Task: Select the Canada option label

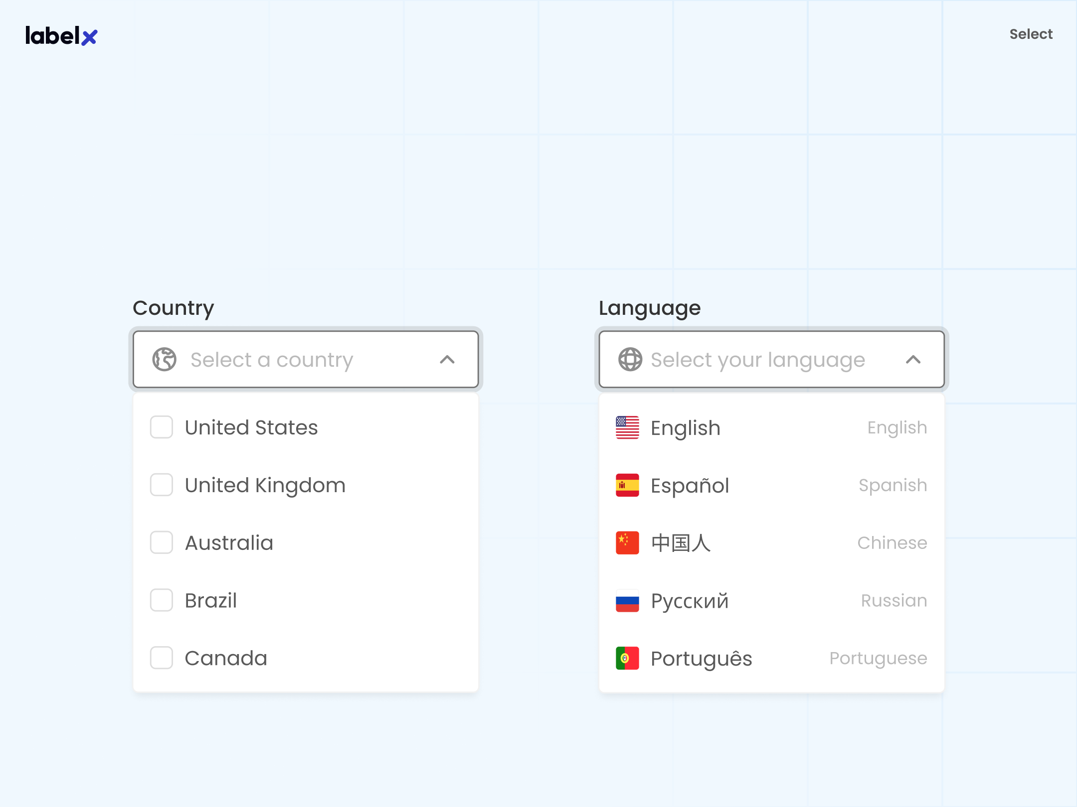Action: [x=226, y=658]
